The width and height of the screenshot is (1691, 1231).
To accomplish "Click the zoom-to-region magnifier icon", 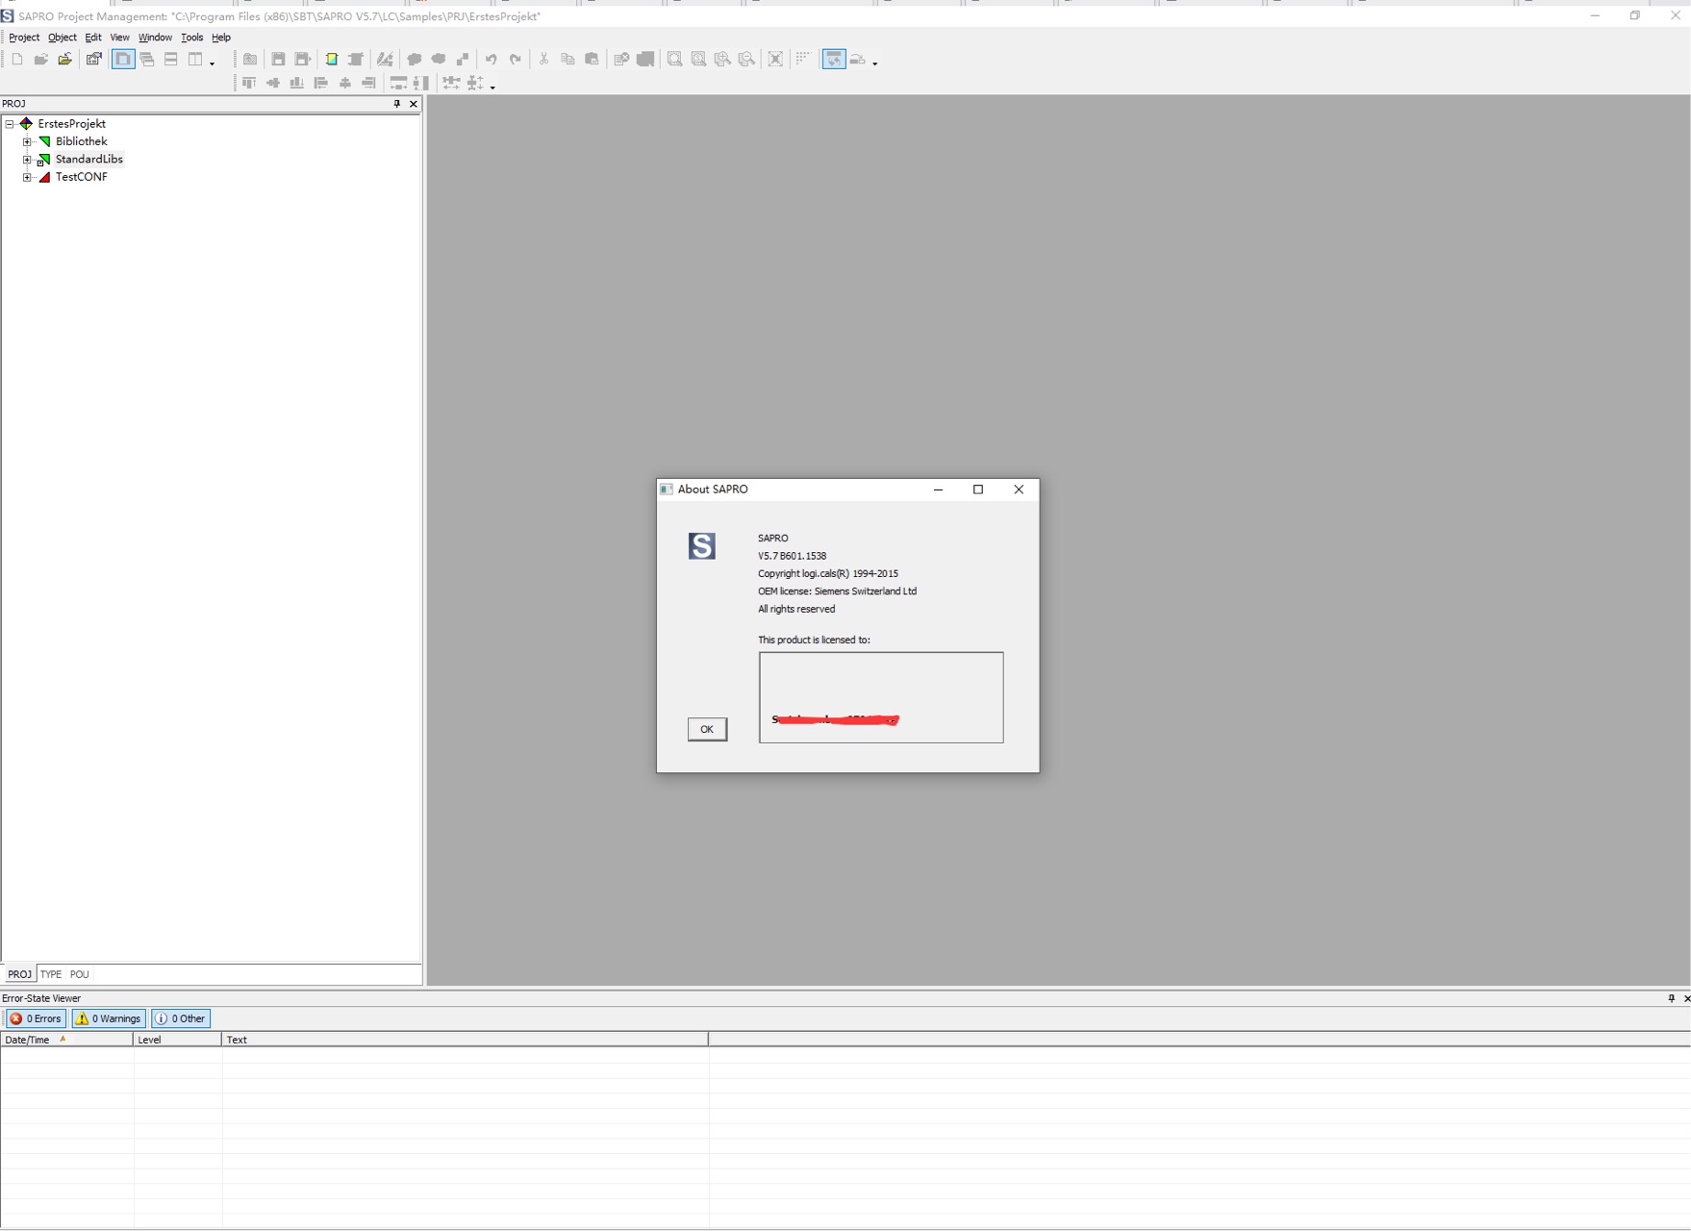I will (x=674, y=60).
